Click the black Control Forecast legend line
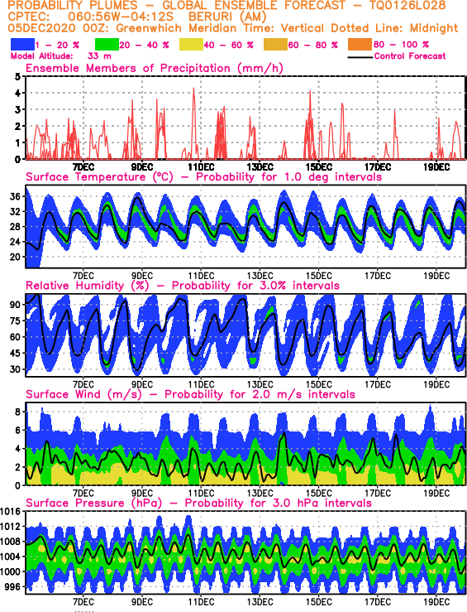Screen dimensions: 467x612 (x=360, y=58)
